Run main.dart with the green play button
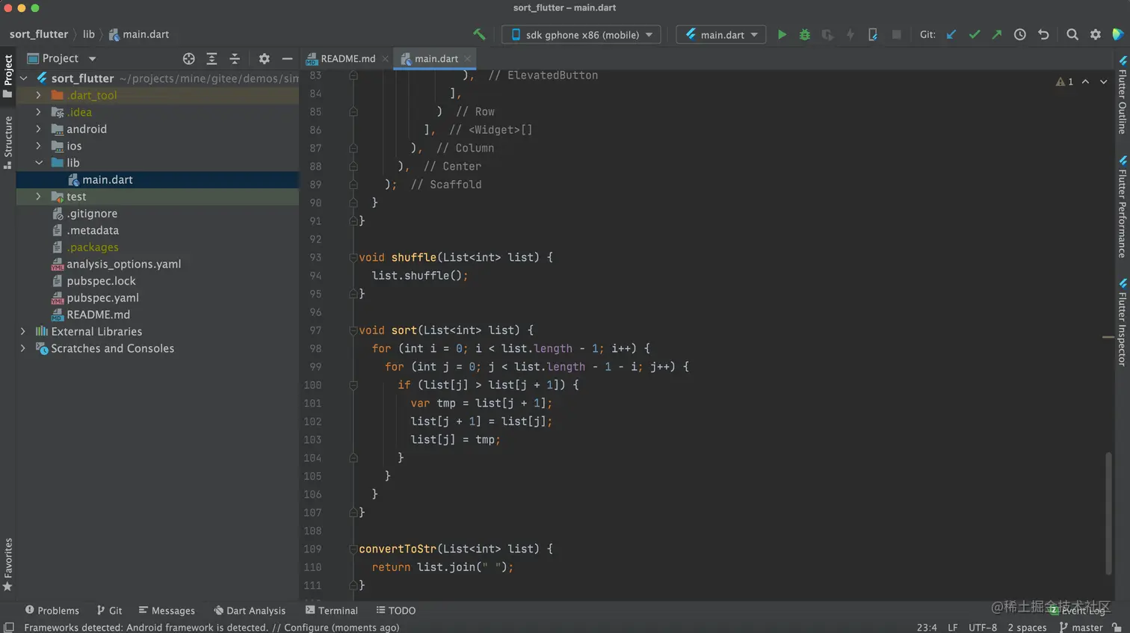1130x633 pixels. 782,34
